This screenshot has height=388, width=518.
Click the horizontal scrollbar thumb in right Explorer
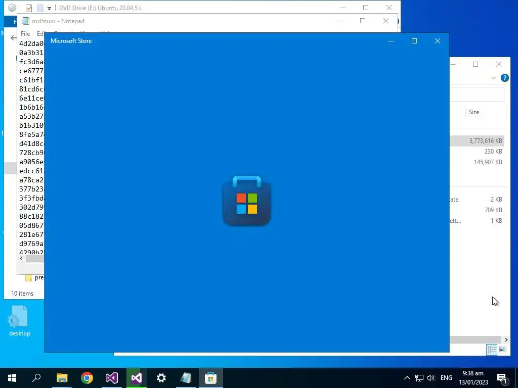pos(476,339)
